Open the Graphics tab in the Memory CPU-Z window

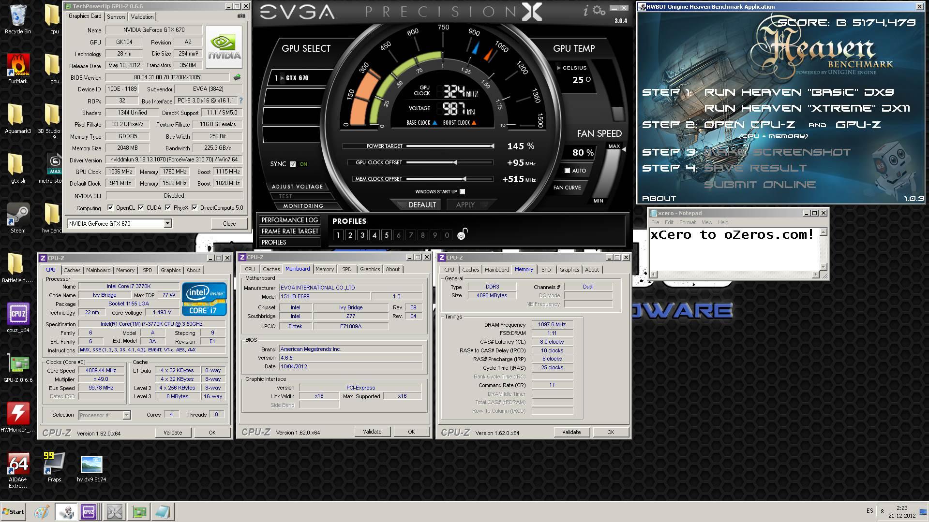(569, 270)
